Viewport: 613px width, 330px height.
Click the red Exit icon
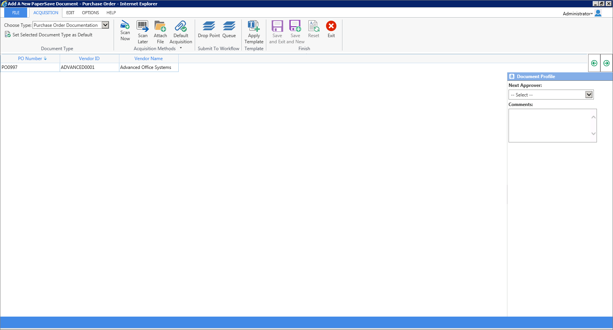[331, 26]
